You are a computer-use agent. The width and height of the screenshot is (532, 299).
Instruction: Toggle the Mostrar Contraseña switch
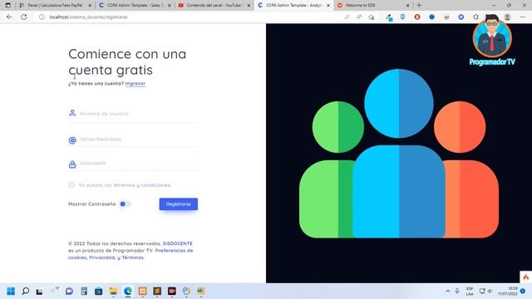[x=125, y=204]
